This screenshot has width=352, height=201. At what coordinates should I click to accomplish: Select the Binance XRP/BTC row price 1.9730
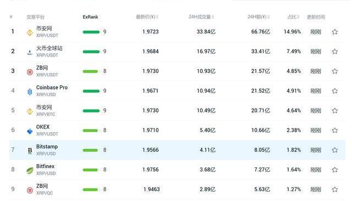click(150, 110)
